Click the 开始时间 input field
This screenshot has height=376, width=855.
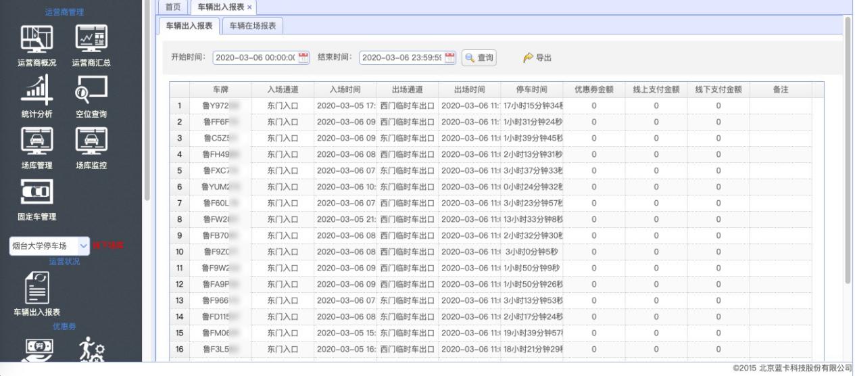point(255,58)
